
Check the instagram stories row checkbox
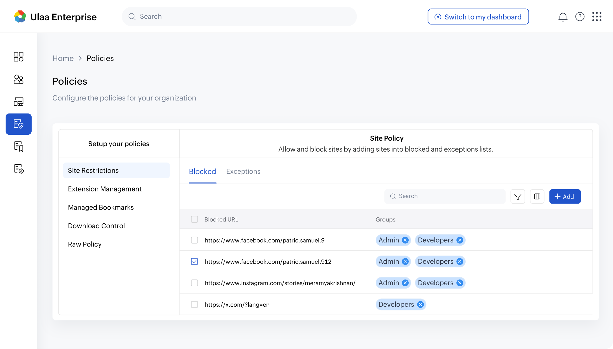194,283
